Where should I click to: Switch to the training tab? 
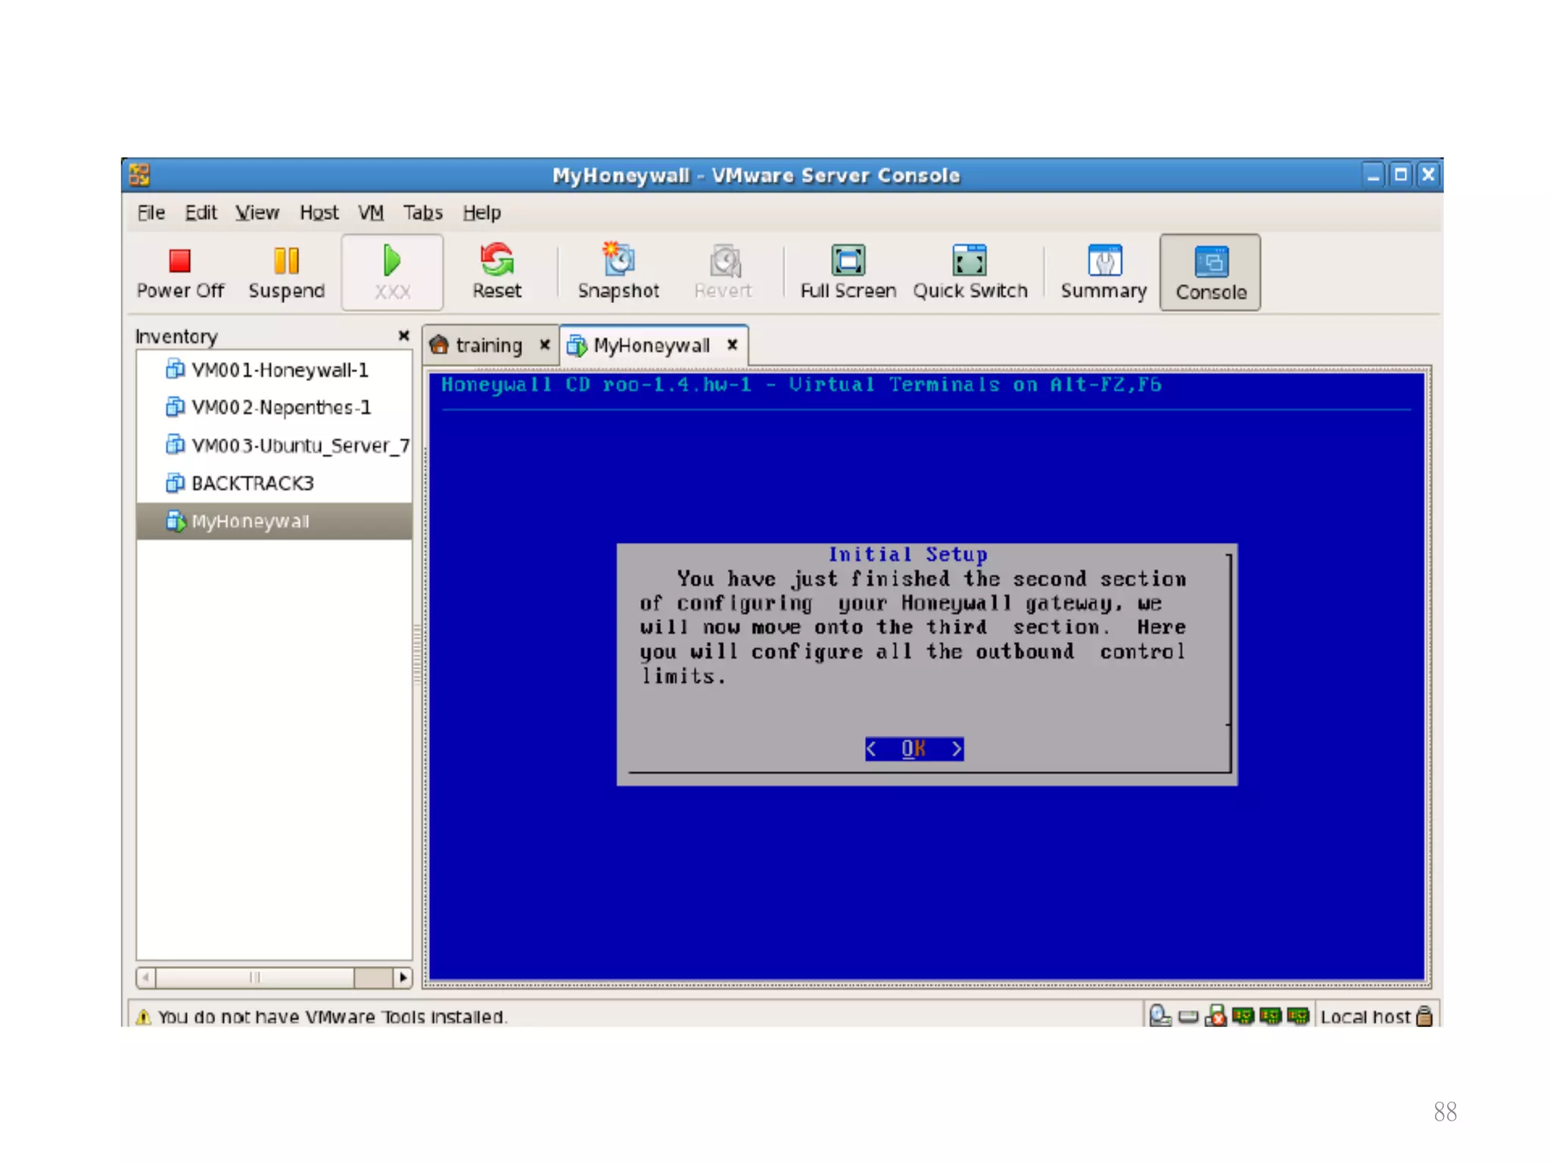pyautogui.click(x=488, y=345)
